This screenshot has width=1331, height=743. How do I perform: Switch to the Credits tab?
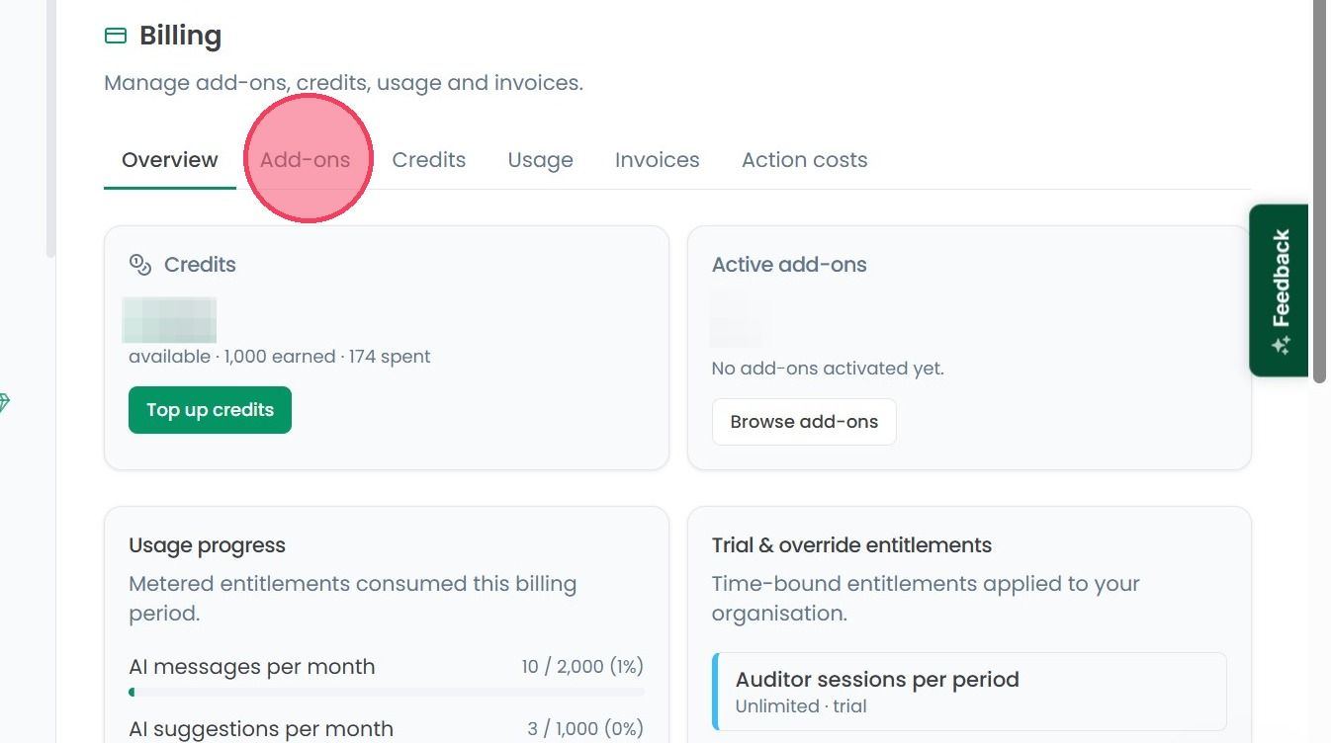tap(429, 160)
